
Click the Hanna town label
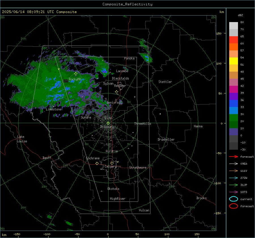point(198,126)
